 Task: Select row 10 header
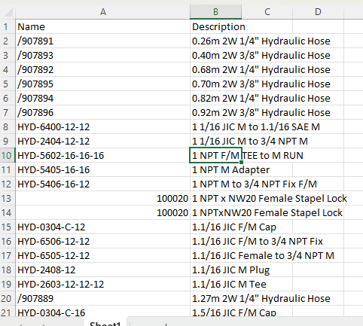(8, 156)
